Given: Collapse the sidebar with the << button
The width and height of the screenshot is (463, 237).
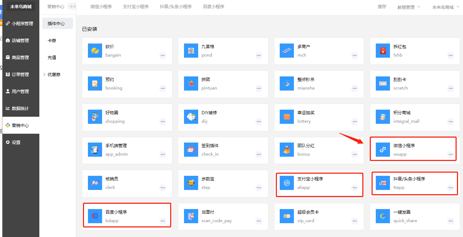Looking at the screenshot, I should pos(72,6).
